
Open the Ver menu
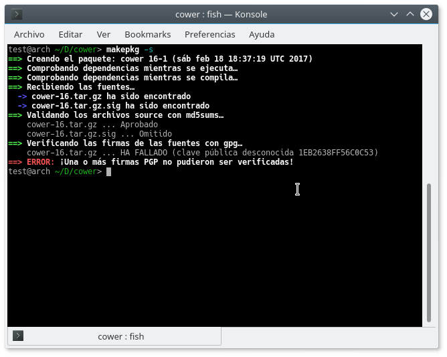click(103, 35)
